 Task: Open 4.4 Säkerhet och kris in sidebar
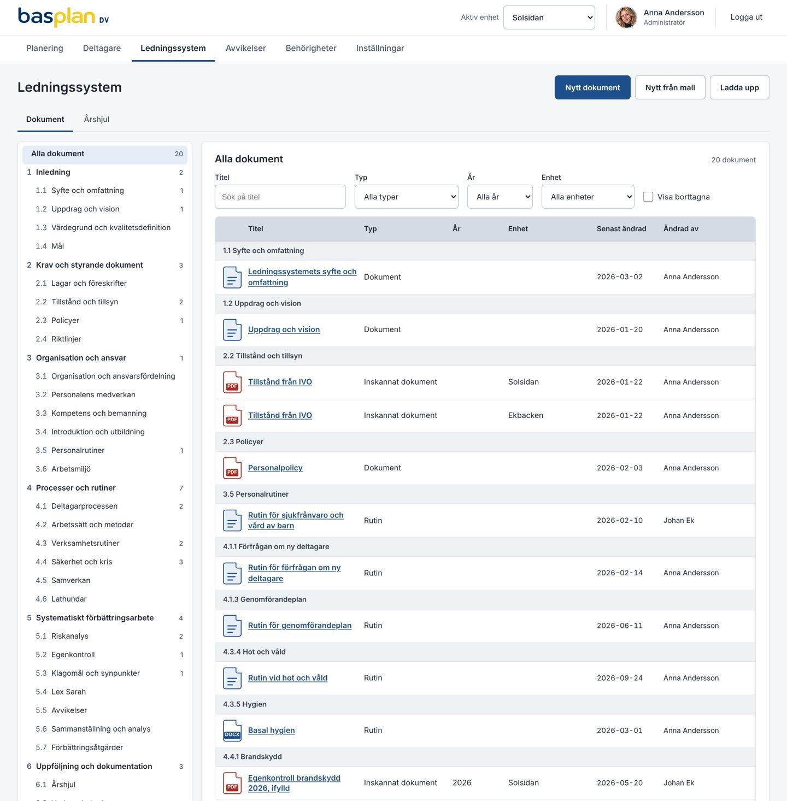pos(105,562)
